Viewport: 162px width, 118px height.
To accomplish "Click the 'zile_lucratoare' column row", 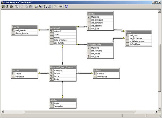I will [x=139, y=38].
